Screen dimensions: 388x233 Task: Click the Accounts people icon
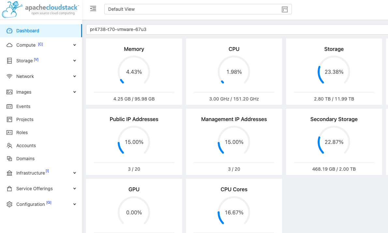(9, 146)
